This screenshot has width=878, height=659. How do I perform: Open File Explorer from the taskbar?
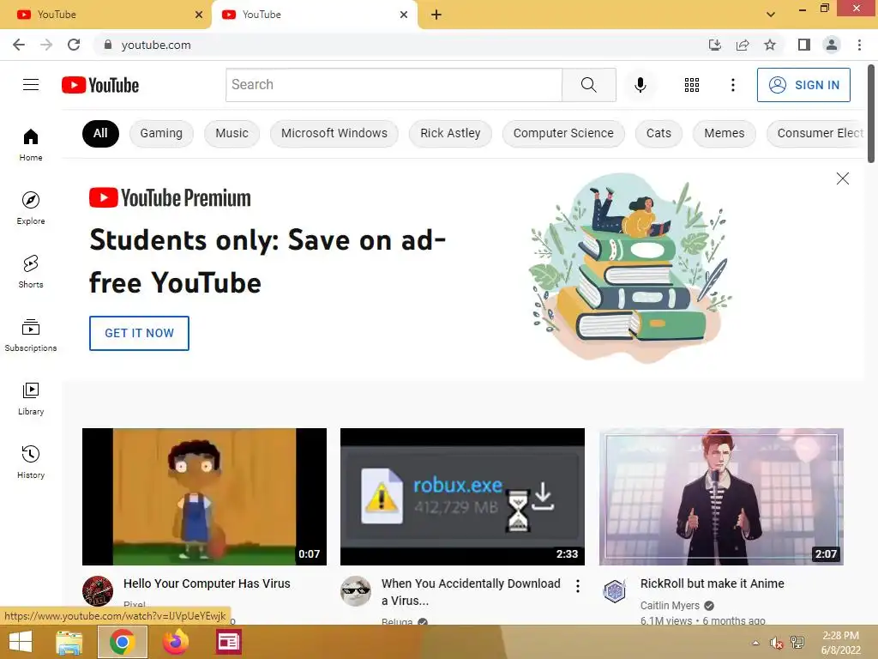tap(69, 642)
